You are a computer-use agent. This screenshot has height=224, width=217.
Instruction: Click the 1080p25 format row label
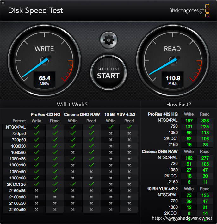[x=18, y=159]
